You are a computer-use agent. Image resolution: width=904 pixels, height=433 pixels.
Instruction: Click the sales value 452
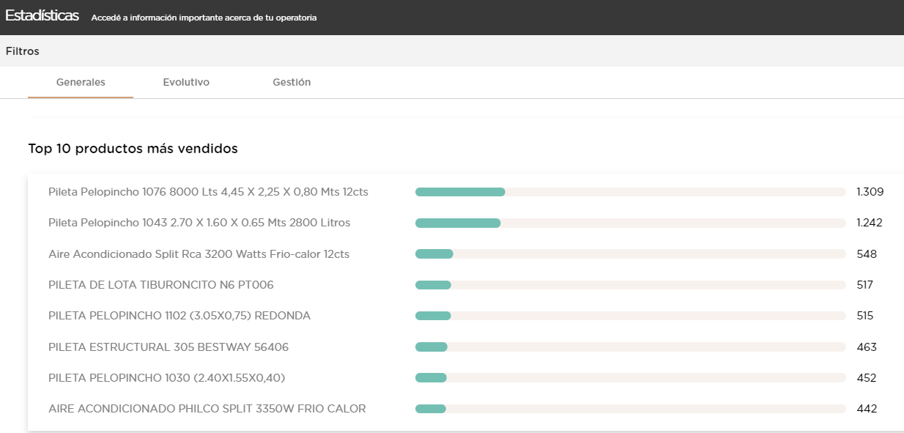pos(867,378)
